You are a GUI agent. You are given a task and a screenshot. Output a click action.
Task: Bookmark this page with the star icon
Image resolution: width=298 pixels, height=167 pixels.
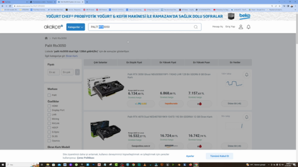click(279, 6)
